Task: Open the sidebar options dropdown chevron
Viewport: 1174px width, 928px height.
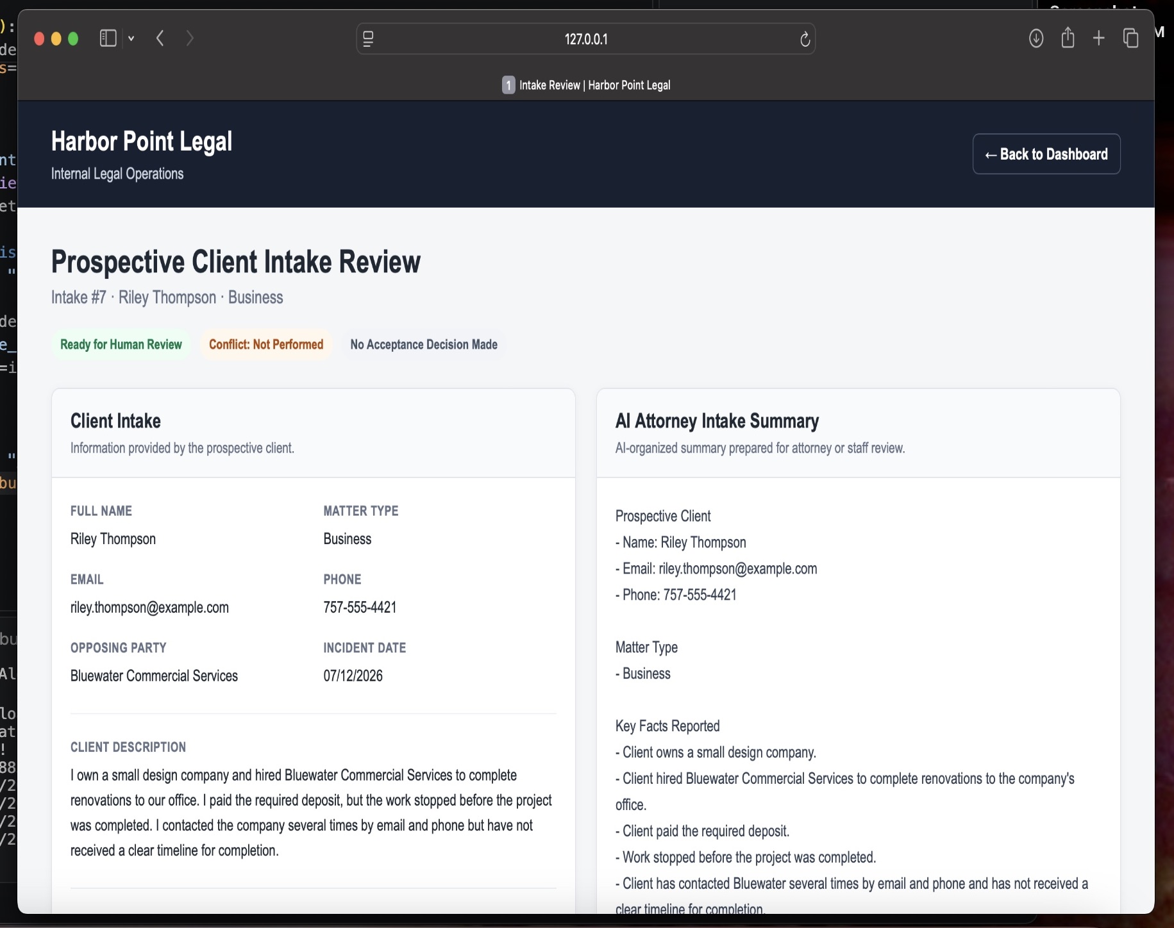Action: click(131, 38)
